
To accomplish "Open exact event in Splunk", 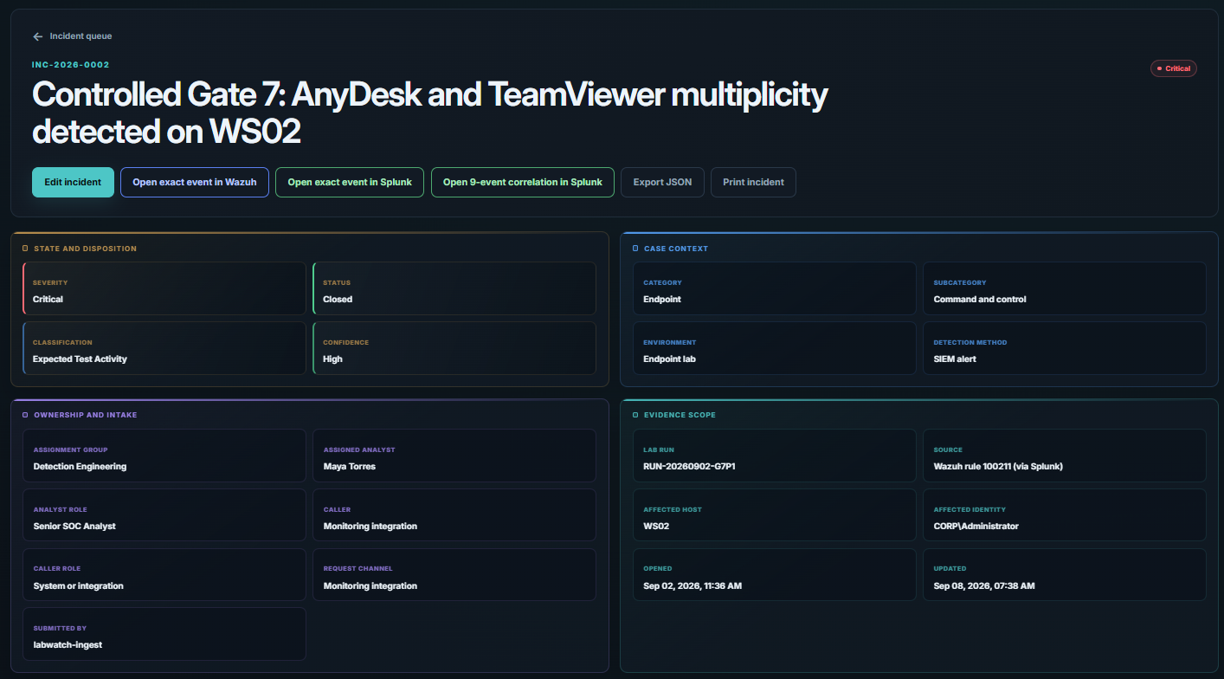I will tap(350, 182).
